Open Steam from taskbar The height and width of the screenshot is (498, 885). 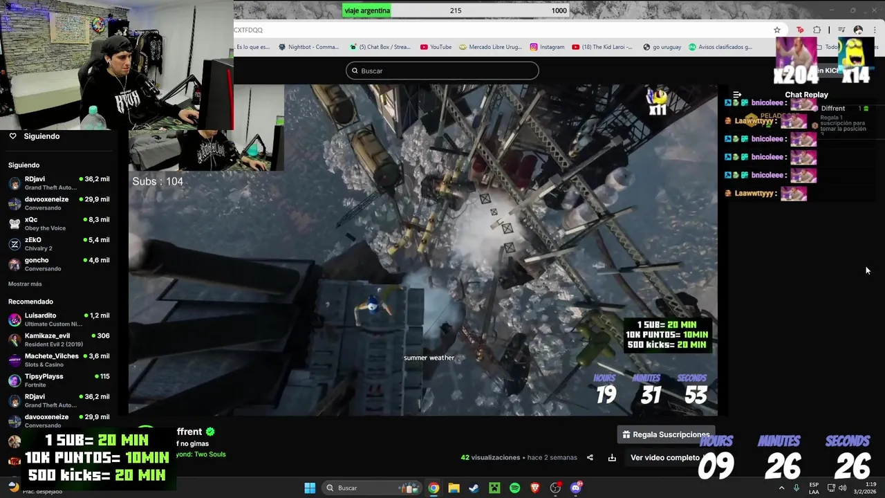[474, 488]
